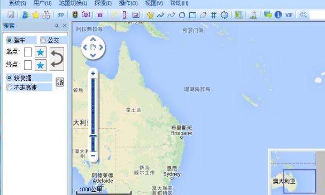325x195 pixels.
Task: Open the 地图切换 menu
Action: 73,3
